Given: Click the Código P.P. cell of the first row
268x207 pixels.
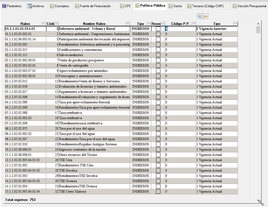Looking at the screenshot, I should (180, 29).
